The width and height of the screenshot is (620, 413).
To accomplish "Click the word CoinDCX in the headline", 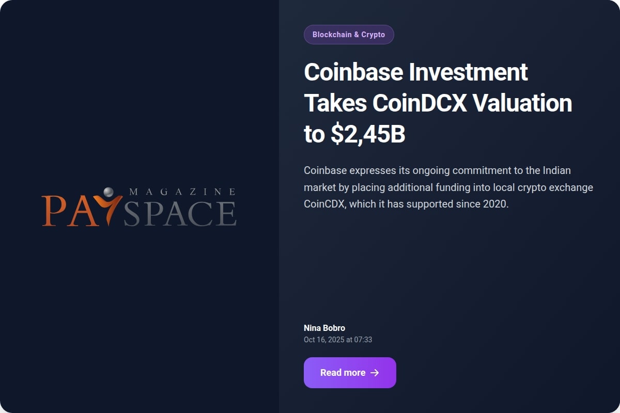I will [x=420, y=103].
